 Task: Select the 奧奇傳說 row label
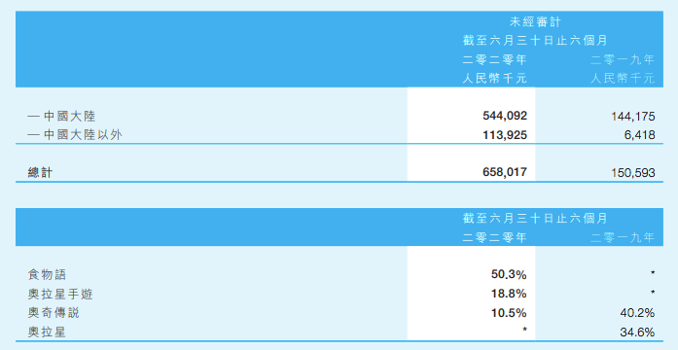(x=54, y=313)
